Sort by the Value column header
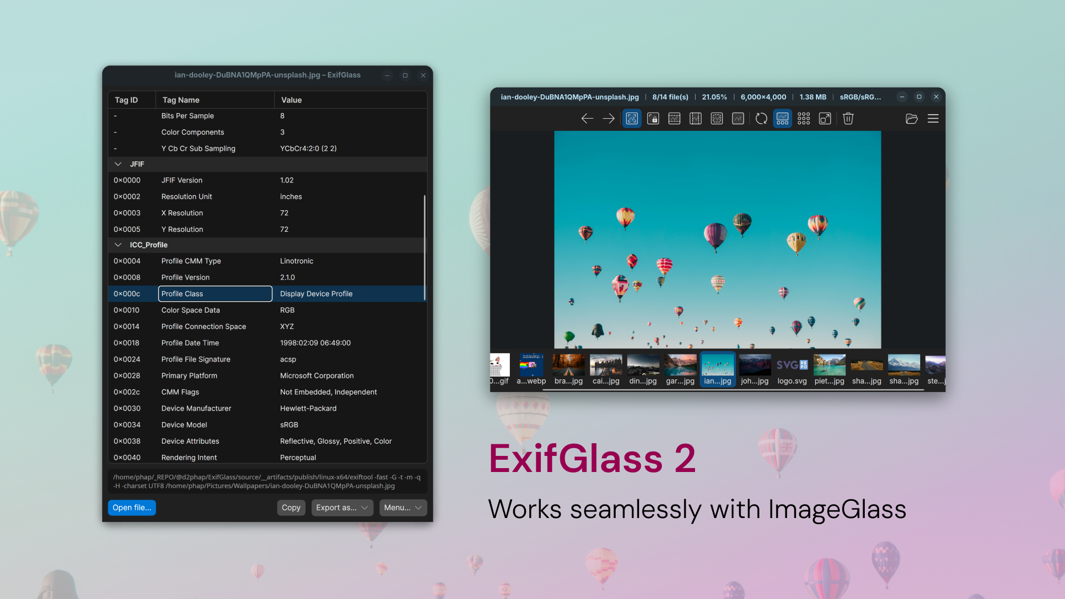This screenshot has width=1065, height=599. pyautogui.click(x=351, y=100)
